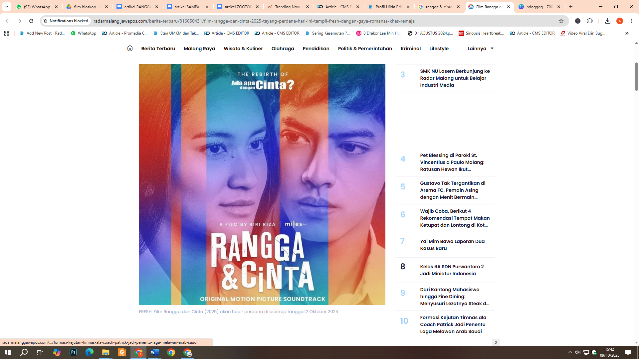Open Microsoft Edge from the taskbar
639x359 pixels.
90,352
